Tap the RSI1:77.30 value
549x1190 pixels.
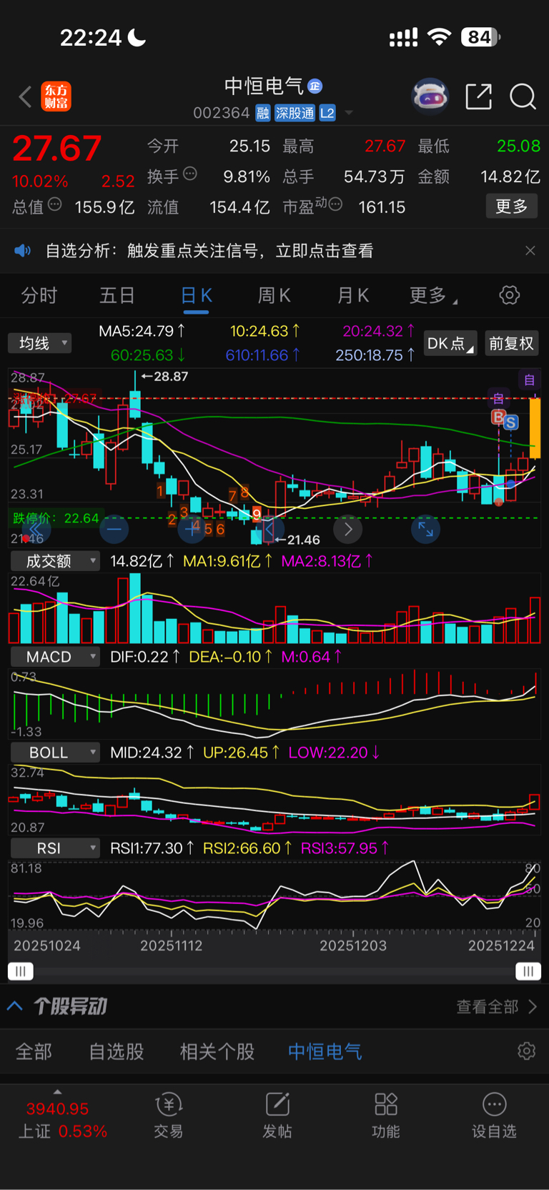click(152, 848)
